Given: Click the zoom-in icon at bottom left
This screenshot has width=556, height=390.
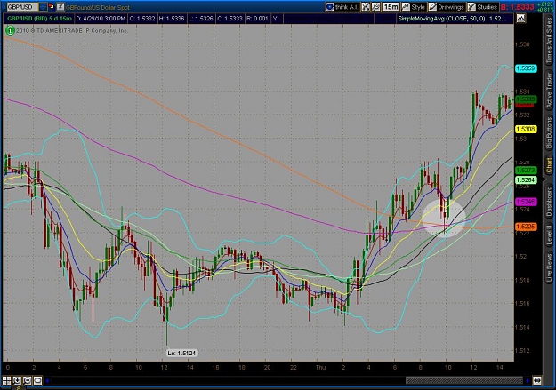Looking at the screenshot, I should tap(17, 381).
